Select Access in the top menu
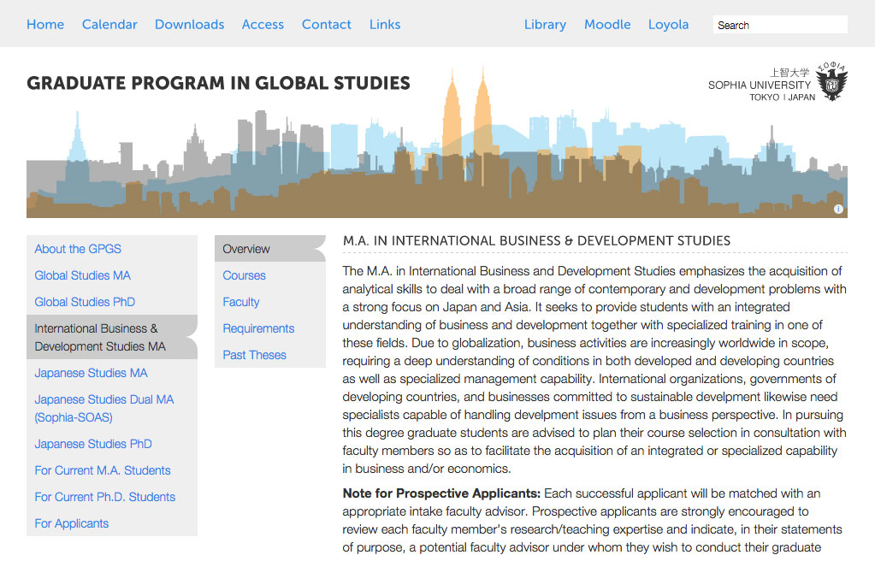Image resolution: width=875 pixels, height=561 pixels. tap(263, 25)
